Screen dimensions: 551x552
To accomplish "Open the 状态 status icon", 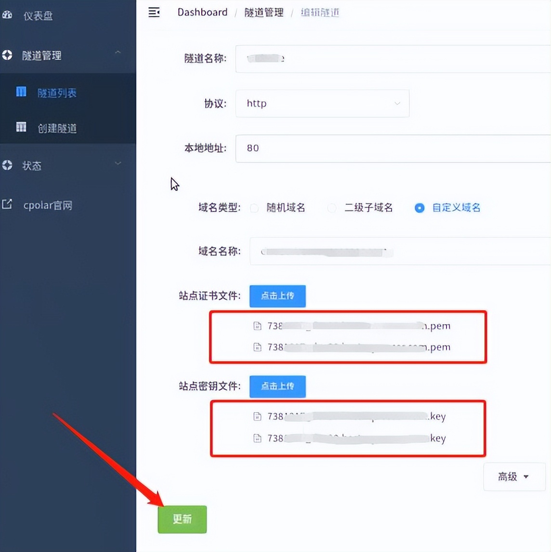I will point(7,165).
